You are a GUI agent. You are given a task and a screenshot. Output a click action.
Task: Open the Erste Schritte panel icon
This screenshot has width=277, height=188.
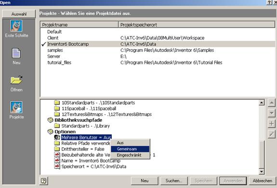click(x=16, y=26)
